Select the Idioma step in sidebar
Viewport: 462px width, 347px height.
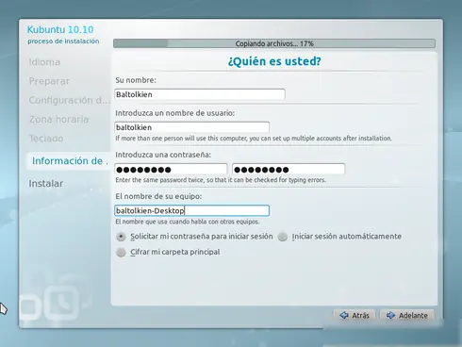point(44,62)
